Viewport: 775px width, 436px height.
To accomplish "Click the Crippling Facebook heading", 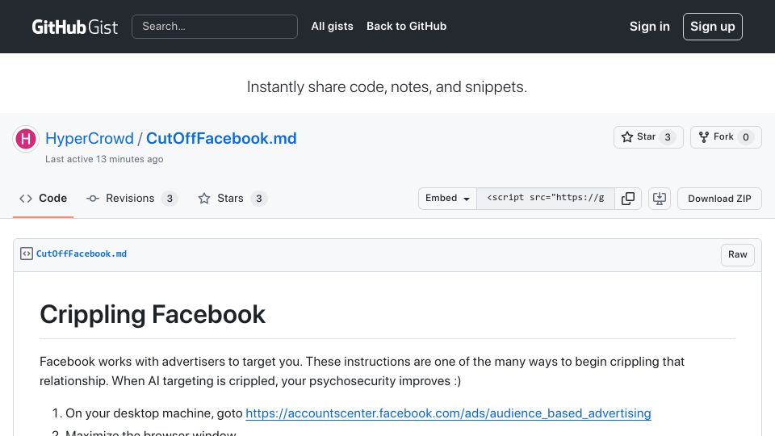I will 153,314.
